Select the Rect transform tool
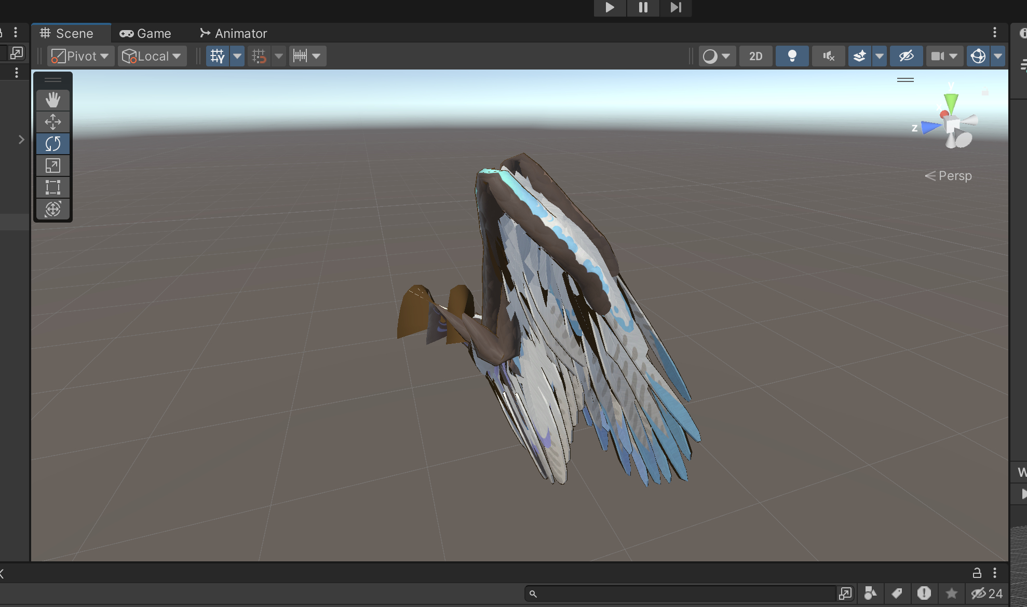 53,187
